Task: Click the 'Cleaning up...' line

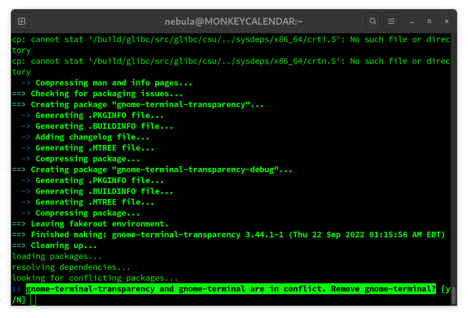Action: point(55,245)
